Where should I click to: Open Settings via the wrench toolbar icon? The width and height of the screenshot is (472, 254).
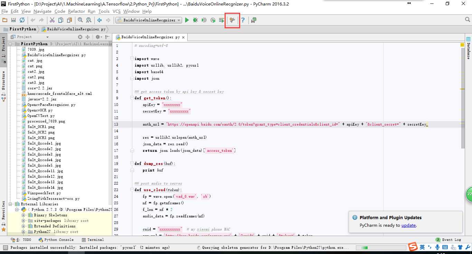pos(232,20)
